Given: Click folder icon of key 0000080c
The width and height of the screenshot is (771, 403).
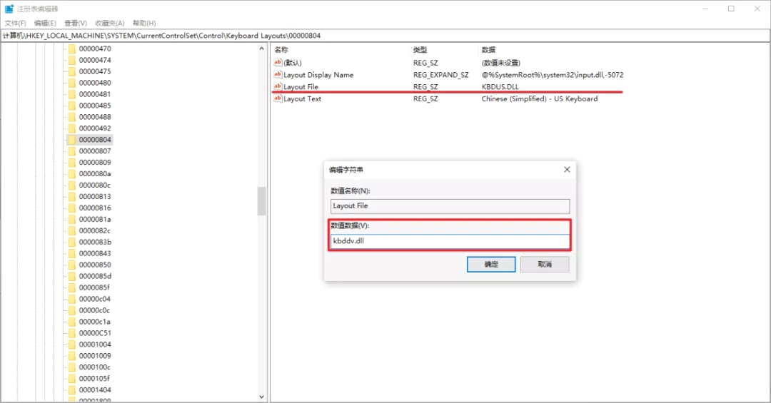Looking at the screenshot, I should [x=72, y=185].
